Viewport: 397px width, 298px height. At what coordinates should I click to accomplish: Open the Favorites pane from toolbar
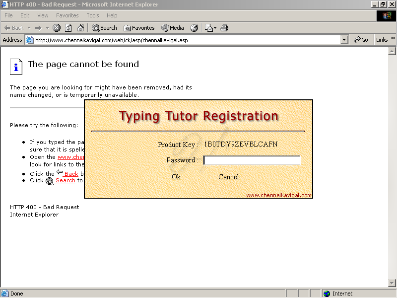(139, 28)
